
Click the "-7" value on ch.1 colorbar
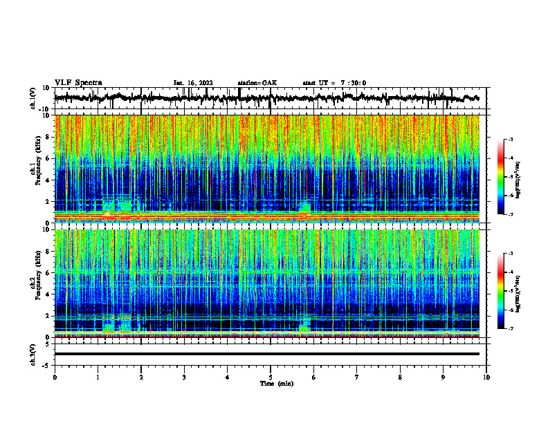coord(510,214)
